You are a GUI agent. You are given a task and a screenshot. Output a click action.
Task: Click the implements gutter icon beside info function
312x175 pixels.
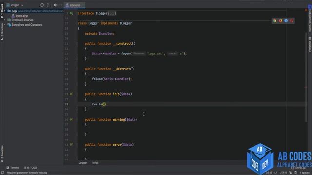(x=71, y=94)
